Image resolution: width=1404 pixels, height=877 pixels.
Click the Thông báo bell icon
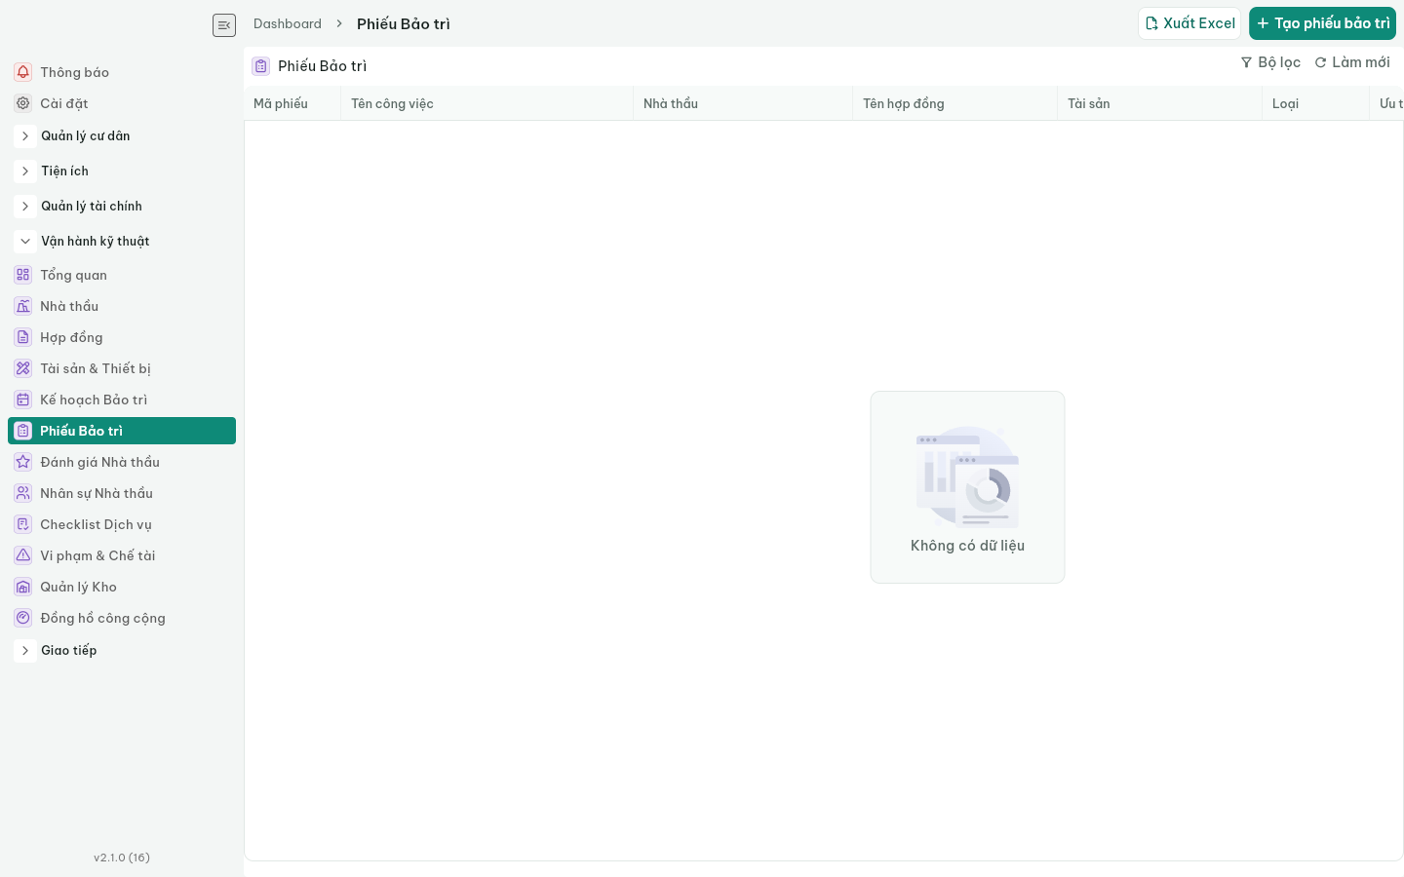click(23, 72)
